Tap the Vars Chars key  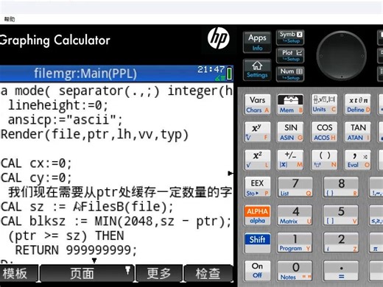[x=258, y=104]
